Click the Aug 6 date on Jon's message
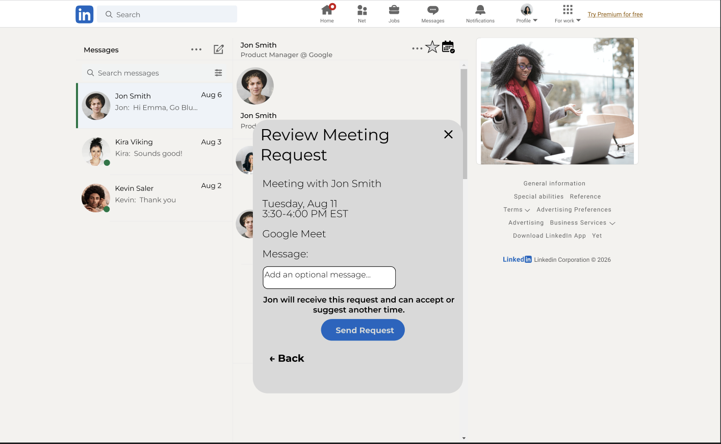 tap(212, 95)
